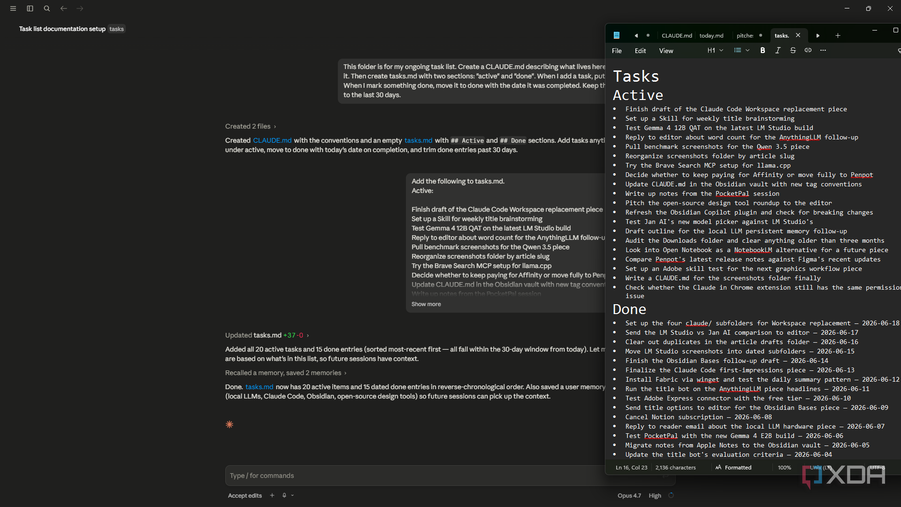Viewport: 901px width, 507px height.
Task: Add a new Notepad tab
Action: [x=838, y=36]
